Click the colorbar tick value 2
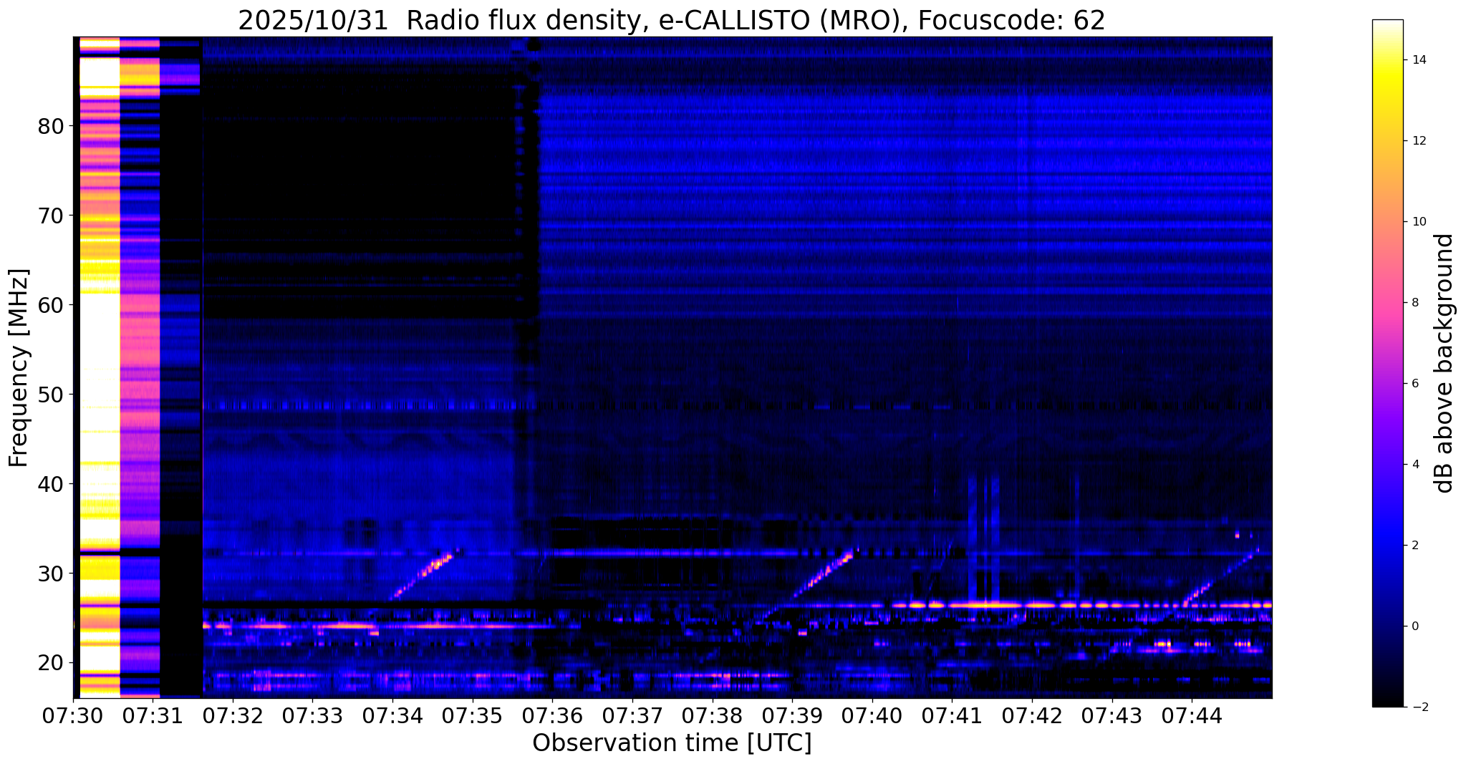This screenshot has width=1466, height=764. [1414, 546]
